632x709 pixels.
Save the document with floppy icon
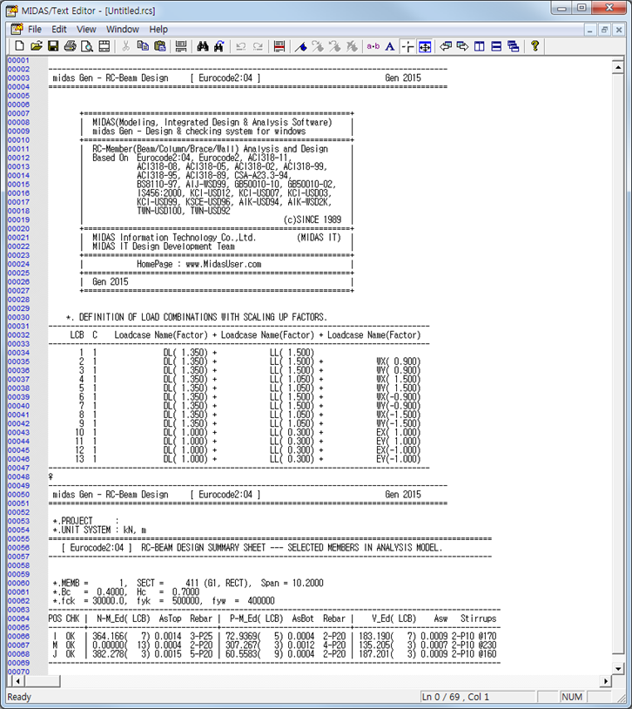point(53,46)
